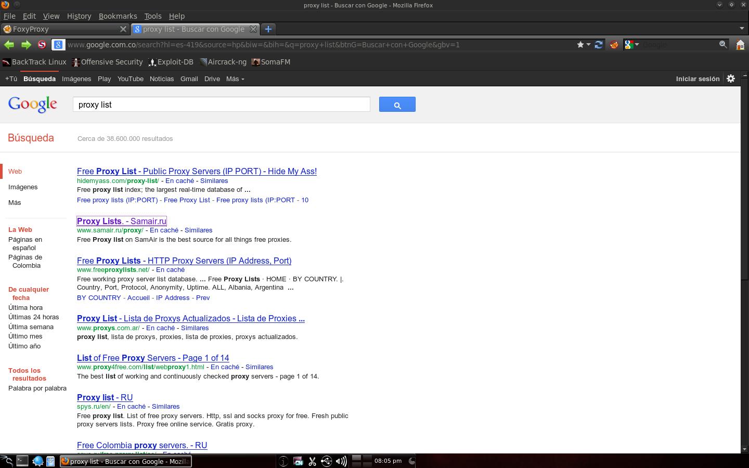This screenshot has width=749, height=468.
Task: Click the FoxyProxy fox toolbar icon
Action: click(x=614, y=45)
